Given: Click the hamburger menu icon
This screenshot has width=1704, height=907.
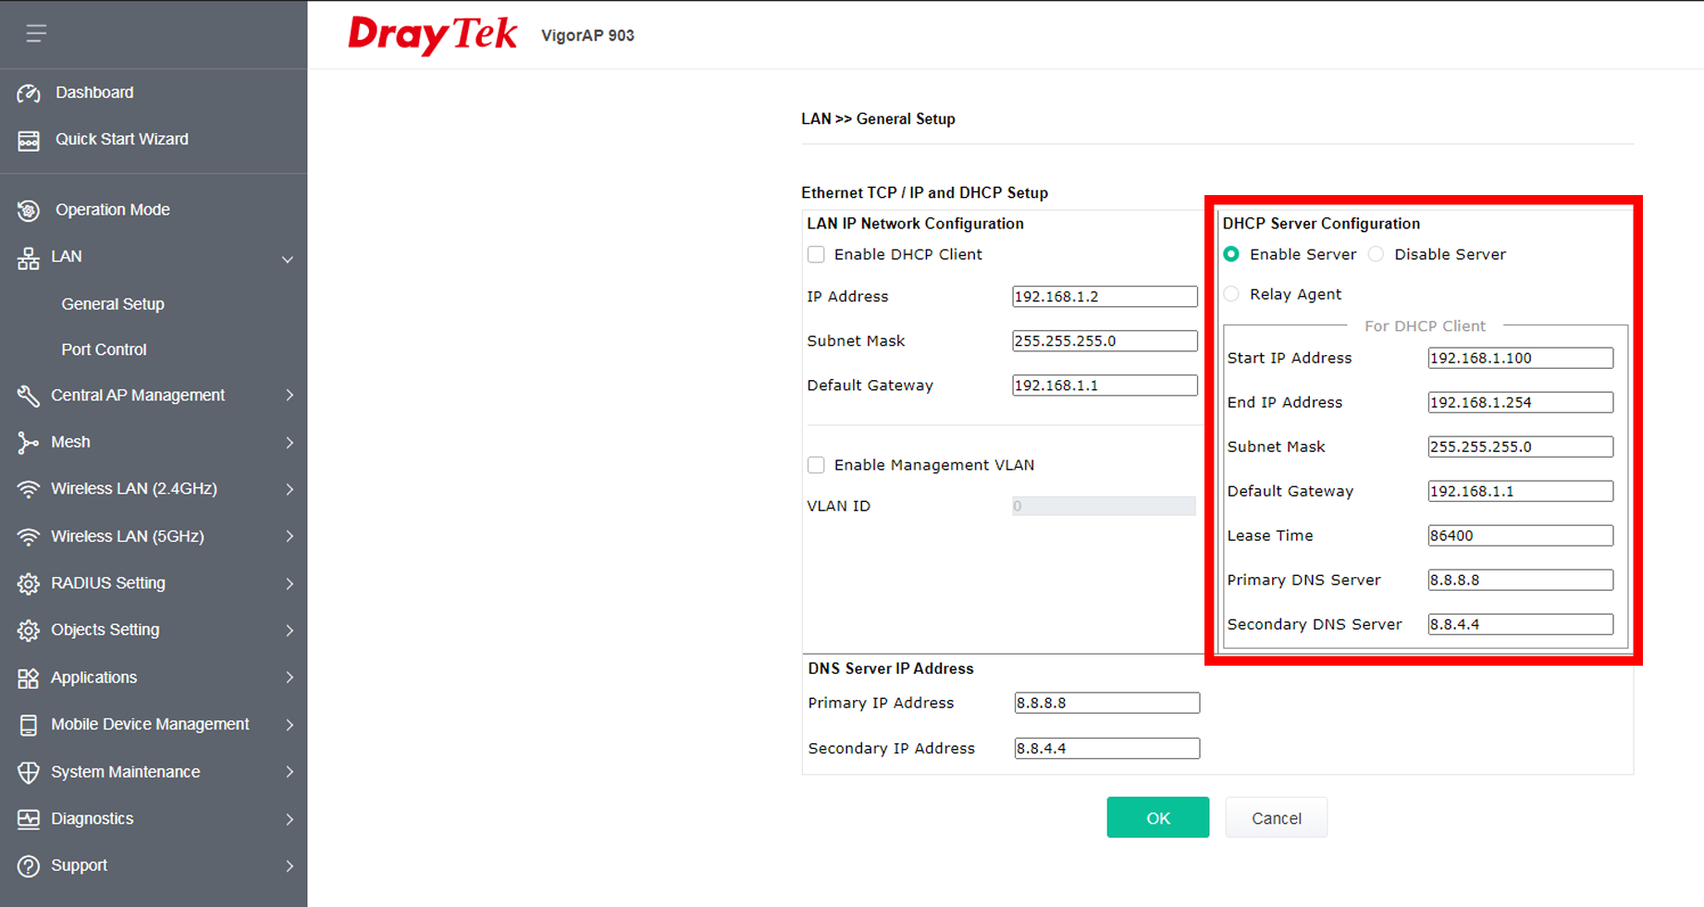Looking at the screenshot, I should click(x=36, y=34).
